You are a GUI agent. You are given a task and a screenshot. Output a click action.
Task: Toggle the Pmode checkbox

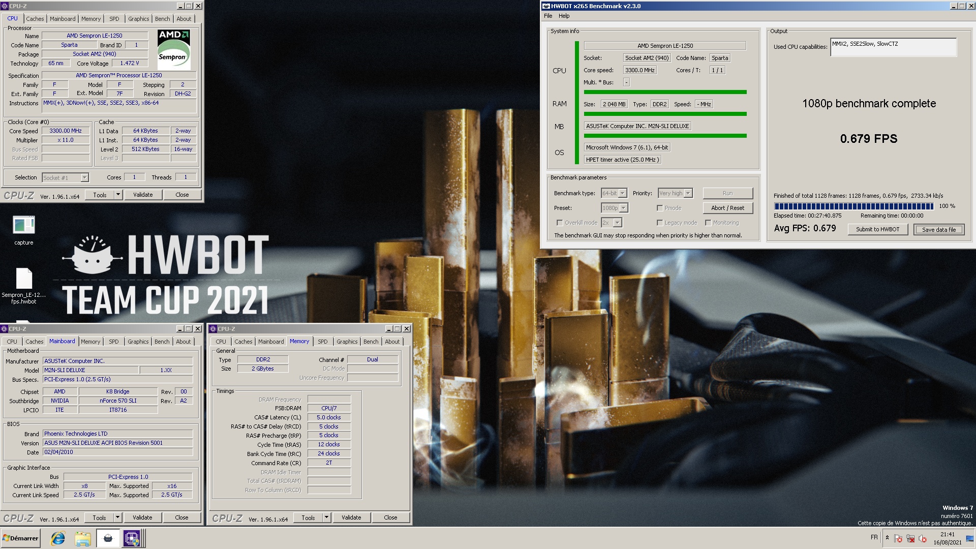click(660, 208)
